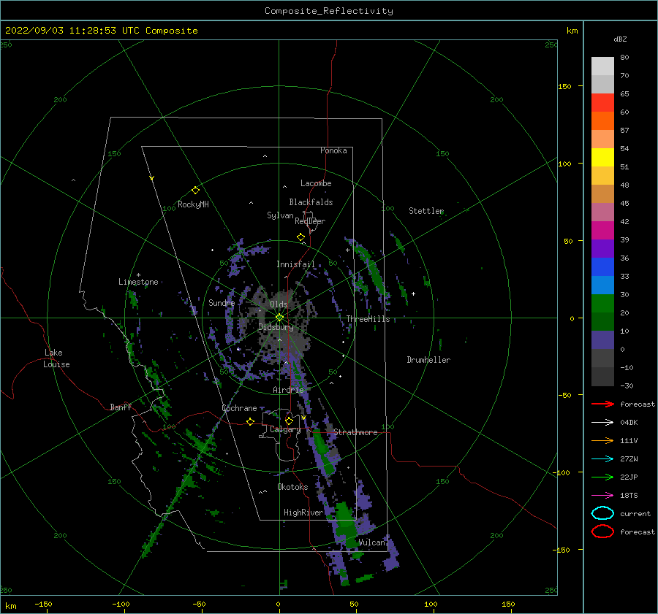658x614 pixels.
Task: Click the red forecast arrow in the legend
Action: (x=602, y=404)
